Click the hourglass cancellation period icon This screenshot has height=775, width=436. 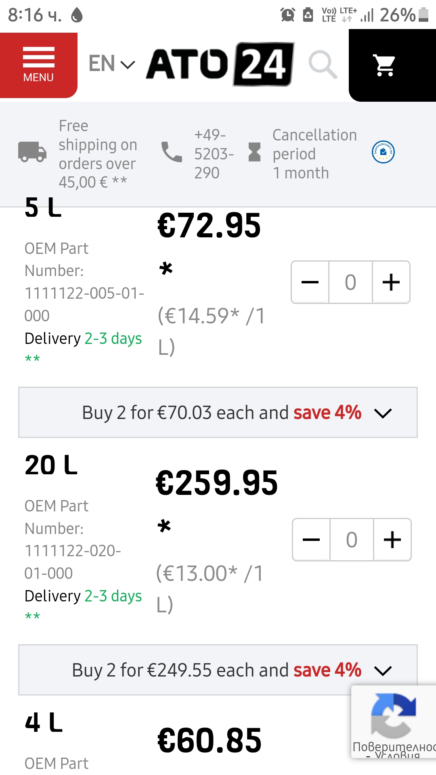[254, 152]
